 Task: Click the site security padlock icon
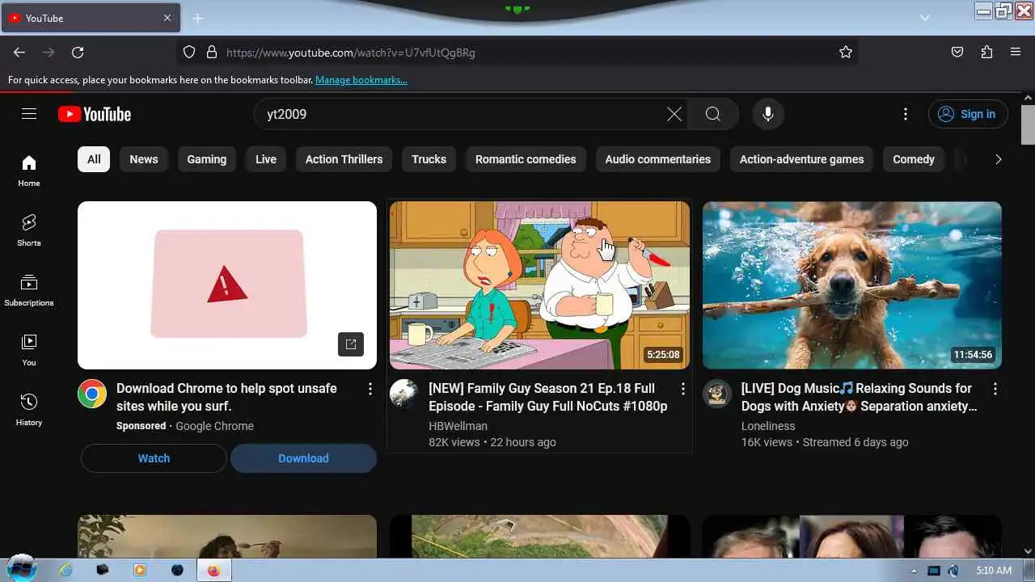pos(212,53)
